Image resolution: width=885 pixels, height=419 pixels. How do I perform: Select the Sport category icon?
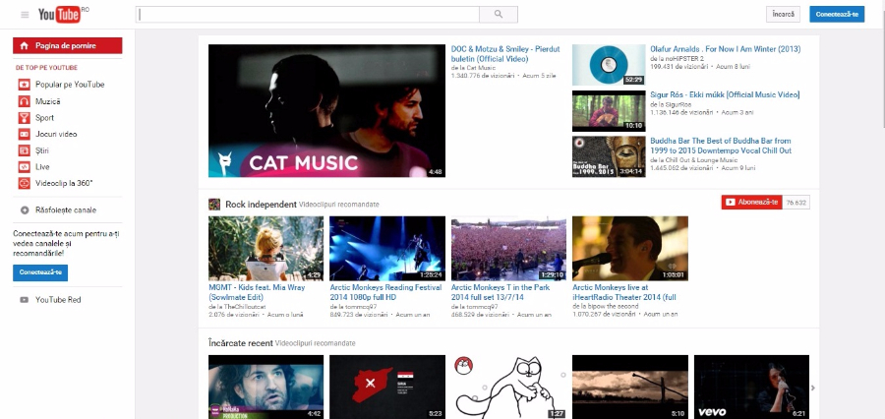pyautogui.click(x=25, y=117)
